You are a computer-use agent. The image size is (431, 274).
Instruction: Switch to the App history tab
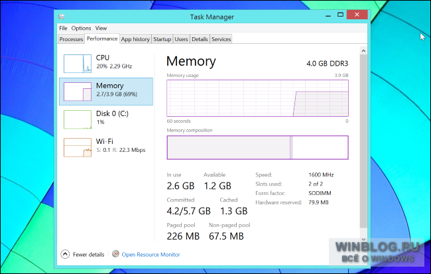point(135,39)
